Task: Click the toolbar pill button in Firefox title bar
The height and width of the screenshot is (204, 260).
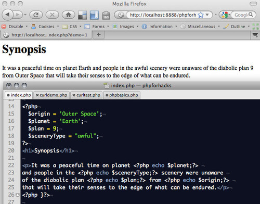Action: pos(253,4)
